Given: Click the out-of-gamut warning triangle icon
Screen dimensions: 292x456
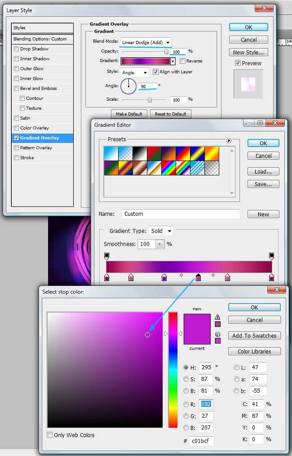Looking at the screenshot, I should (x=218, y=317).
